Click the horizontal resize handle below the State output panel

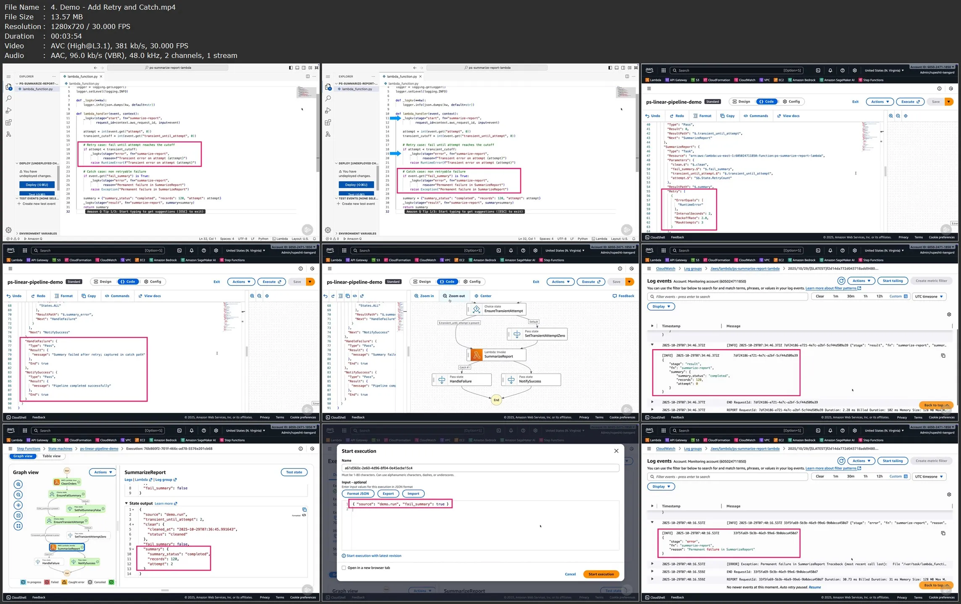tap(165, 590)
